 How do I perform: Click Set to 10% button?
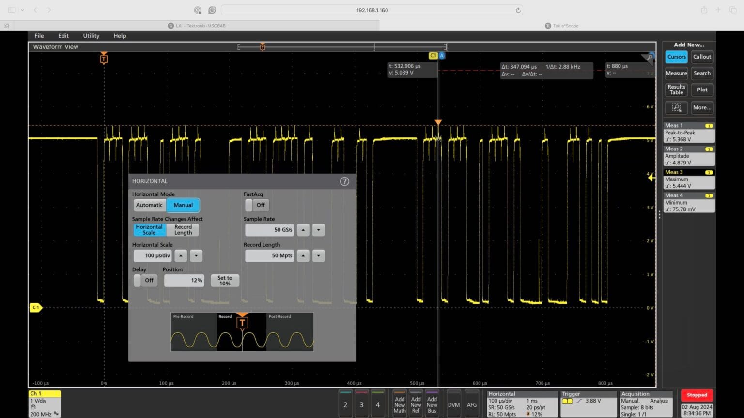pyautogui.click(x=225, y=281)
